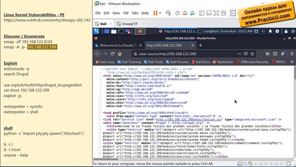Open Kali Docs bookmark

click(x=200, y=62)
